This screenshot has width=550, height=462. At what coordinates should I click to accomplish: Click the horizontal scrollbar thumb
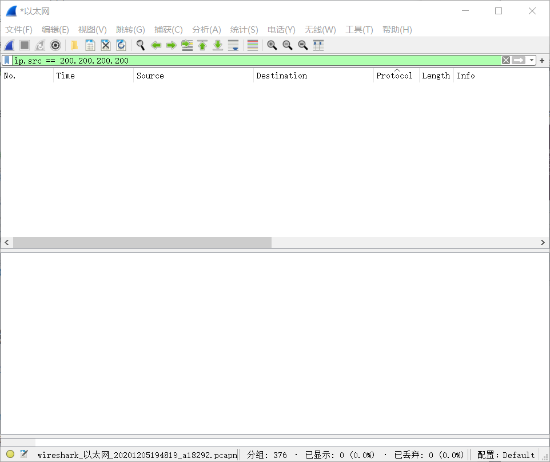point(142,242)
